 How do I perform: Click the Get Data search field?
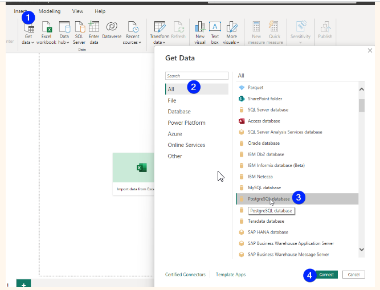(197, 76)
